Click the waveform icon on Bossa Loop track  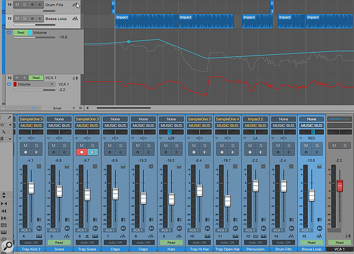(x=75, y=18)
